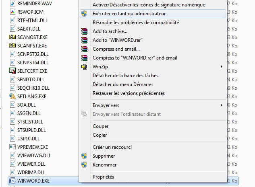Click the STSUPLD.DLL file icon
The height and width of the screenshot is (187, 255).
click(12, 130)
